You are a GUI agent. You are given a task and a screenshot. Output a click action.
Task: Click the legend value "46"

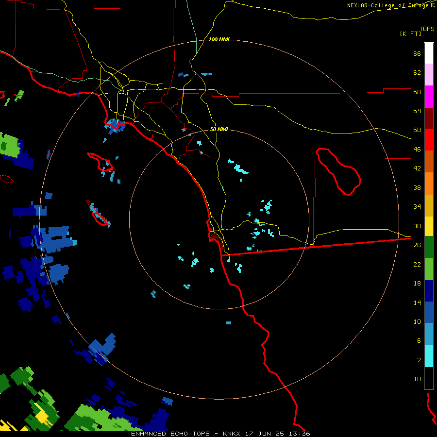tap(417, 150)
